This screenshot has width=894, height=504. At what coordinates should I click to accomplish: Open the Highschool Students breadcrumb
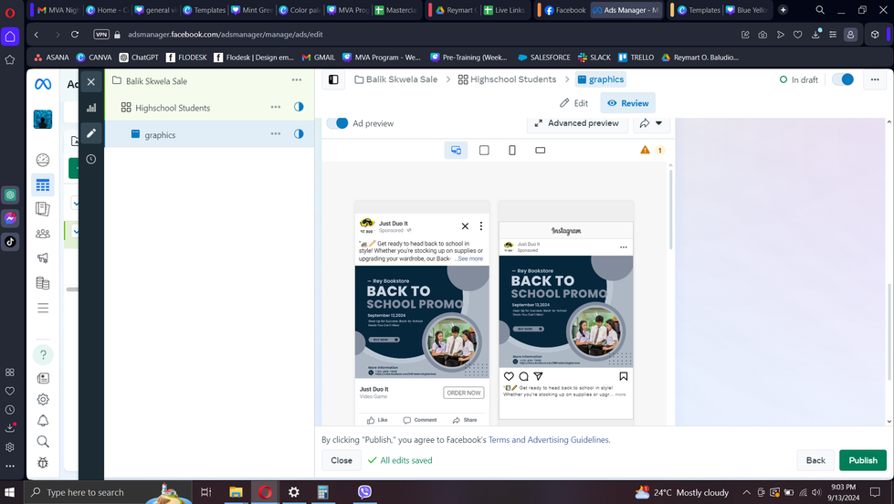click(x=508, y=79)
